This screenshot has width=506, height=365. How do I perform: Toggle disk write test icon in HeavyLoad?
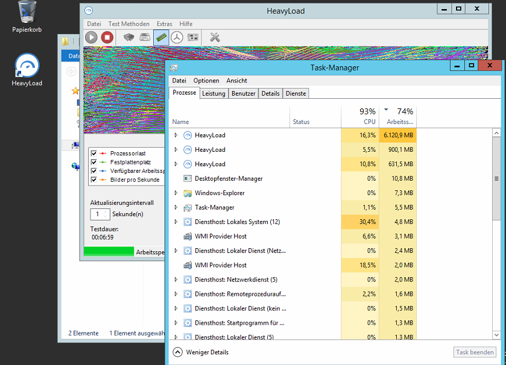coord(145,37)
